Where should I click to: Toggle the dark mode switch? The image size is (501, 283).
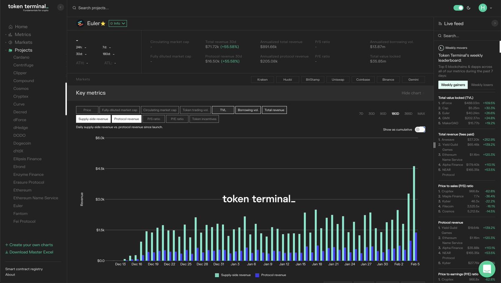[458, 8]
